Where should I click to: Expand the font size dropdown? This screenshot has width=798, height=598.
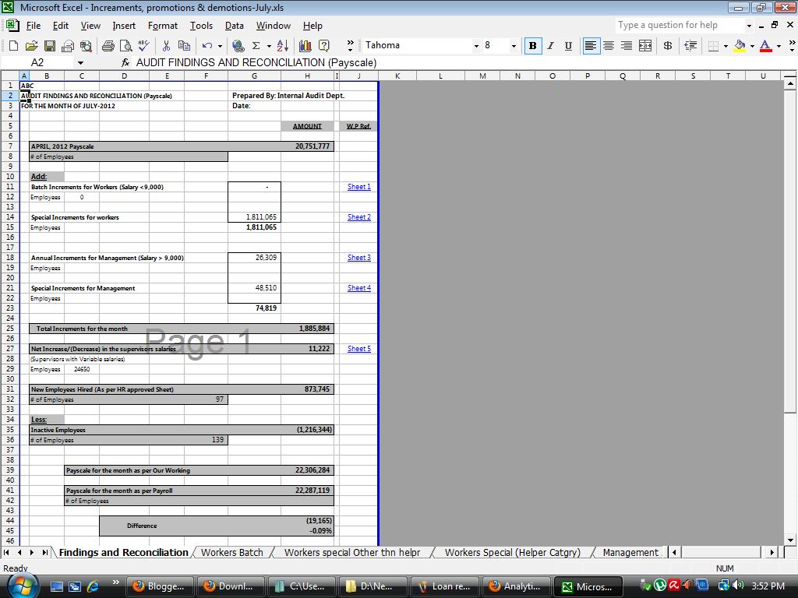pos(514,46)
